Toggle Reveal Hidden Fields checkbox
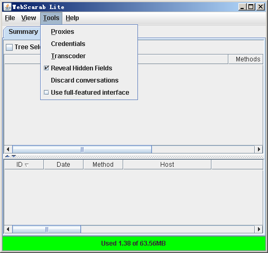 point(46,68)
